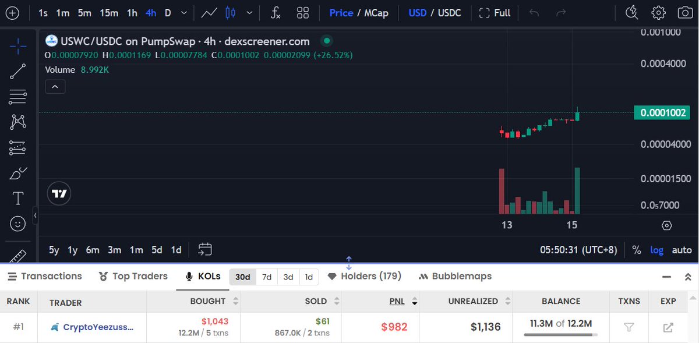The width and height of the screenshot is (699, 343).
Task: Set the chart interval to 1h
Action: pos(132,13)
